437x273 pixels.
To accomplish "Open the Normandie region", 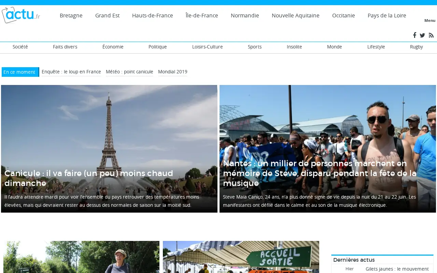I will click(245, 15).
